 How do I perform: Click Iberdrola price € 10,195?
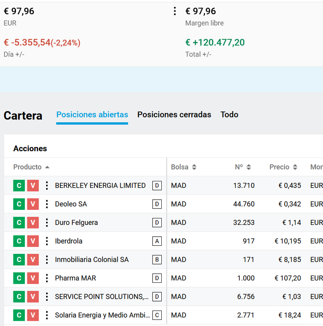tap(288, 241)
